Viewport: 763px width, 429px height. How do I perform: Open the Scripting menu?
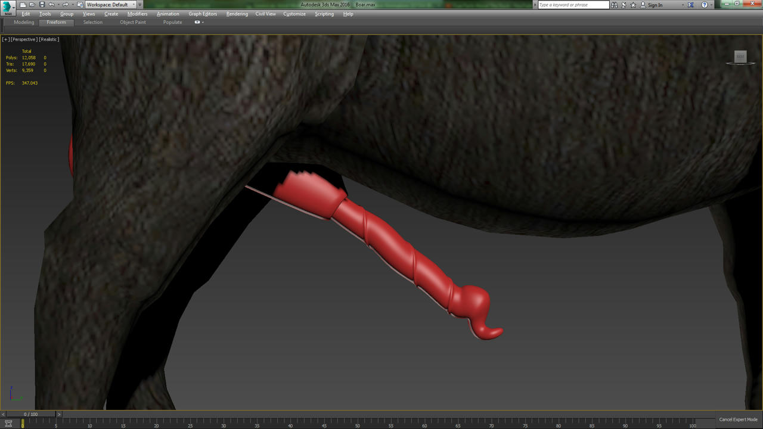click(324, 14)
